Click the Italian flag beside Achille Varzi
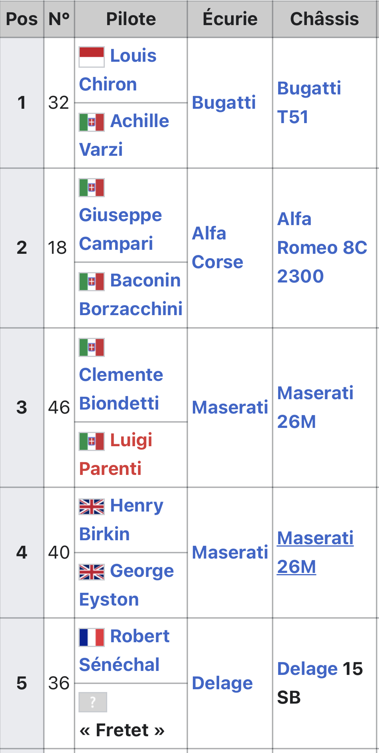 92,122
